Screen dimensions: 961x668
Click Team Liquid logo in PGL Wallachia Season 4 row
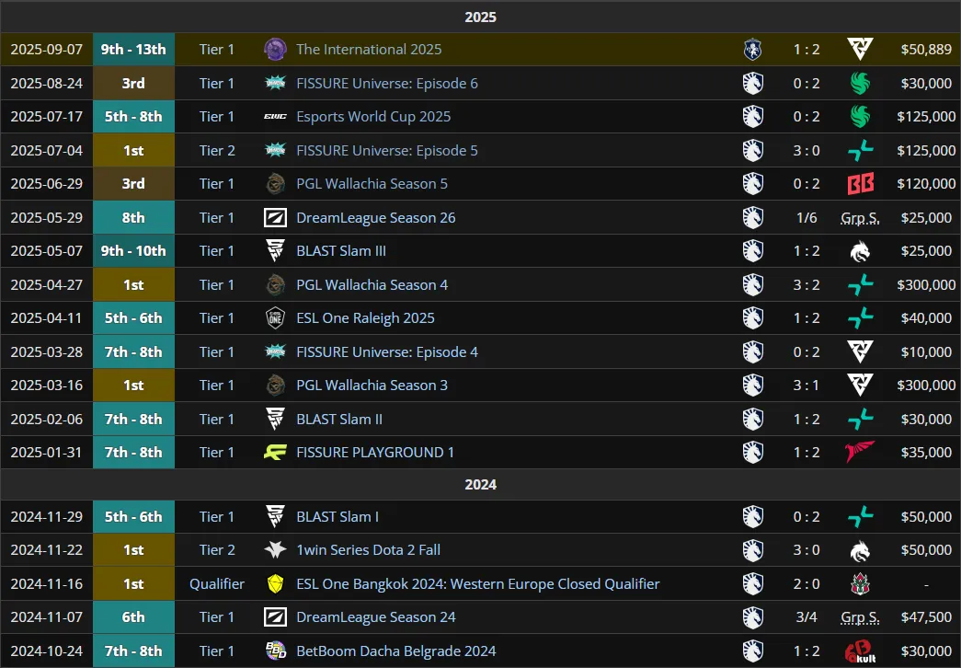(x=752, y=284)
